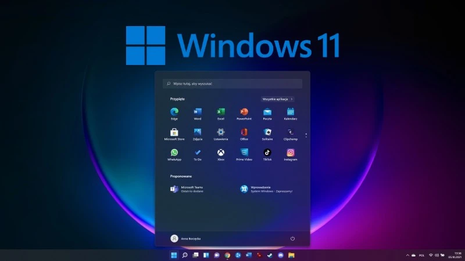Launch the Xbox app
465x261 pixels.
221,155
